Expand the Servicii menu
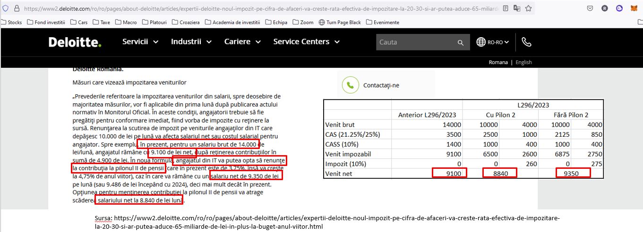This screenshot has width=643, height=232. tap(140, 41)
